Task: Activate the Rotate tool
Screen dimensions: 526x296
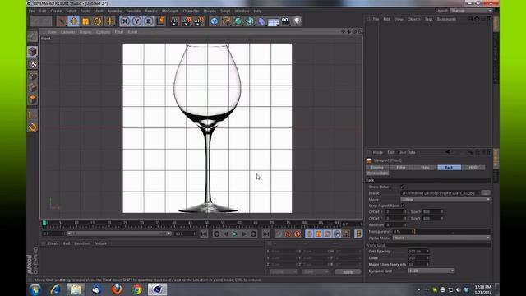Action: tap(97, 21)
